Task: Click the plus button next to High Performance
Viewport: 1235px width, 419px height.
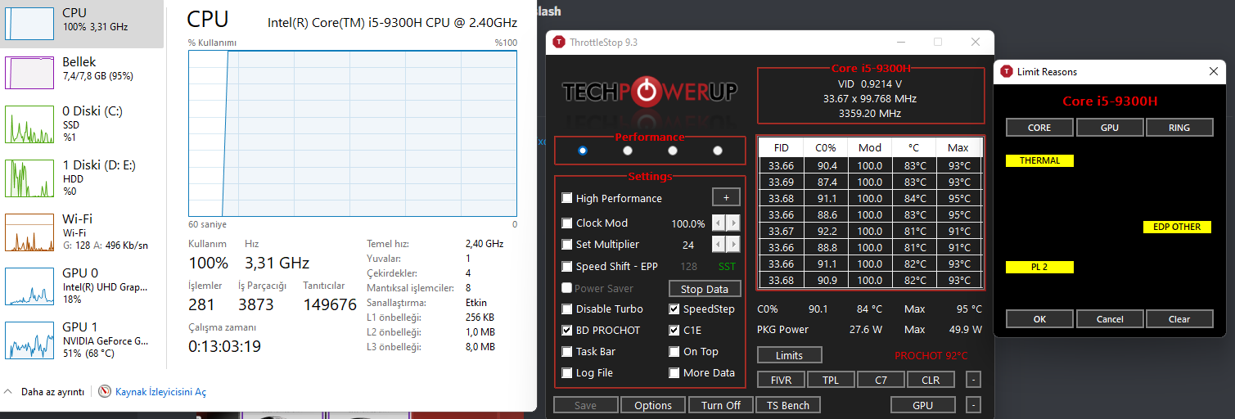Action: (726, 197)
